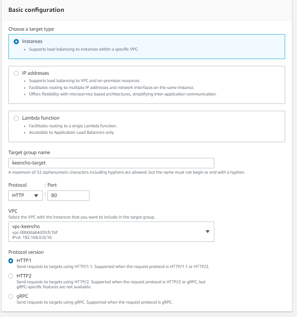297x317 pixels.
Task: Select the HTTP1 protocol version radio
Action: click(11, 261)
